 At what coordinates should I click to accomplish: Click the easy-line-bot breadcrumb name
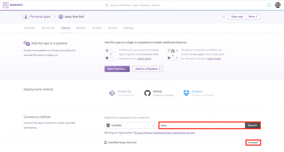[x=74, y=17]
